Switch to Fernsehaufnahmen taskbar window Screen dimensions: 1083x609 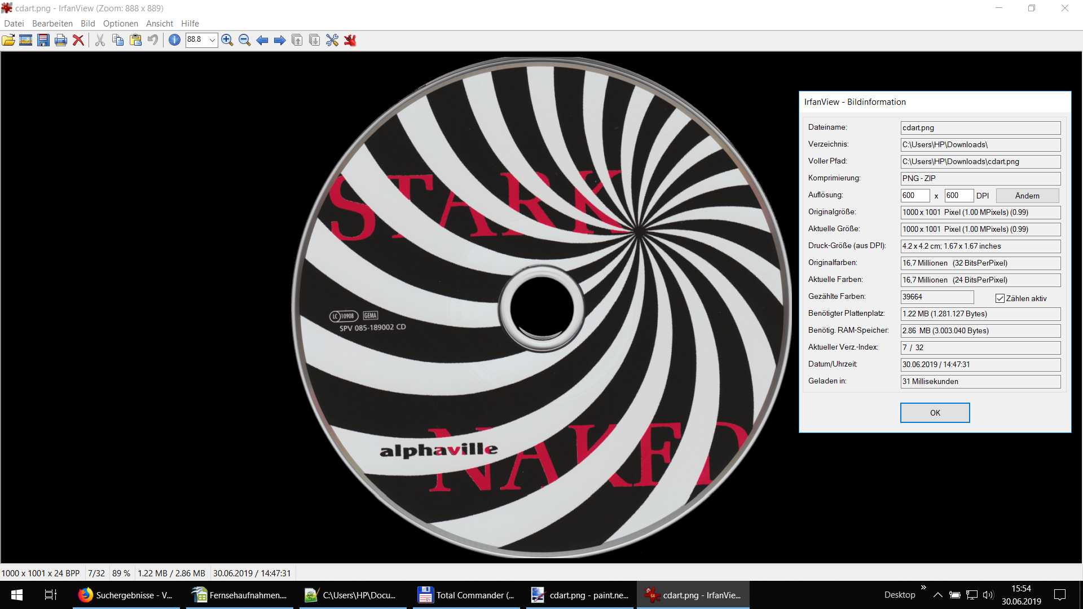click(240, 595)
